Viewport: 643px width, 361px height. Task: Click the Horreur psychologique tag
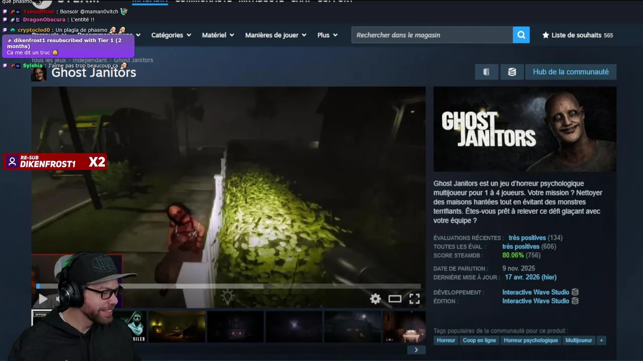pyautogui.click(x=530, y=340)
